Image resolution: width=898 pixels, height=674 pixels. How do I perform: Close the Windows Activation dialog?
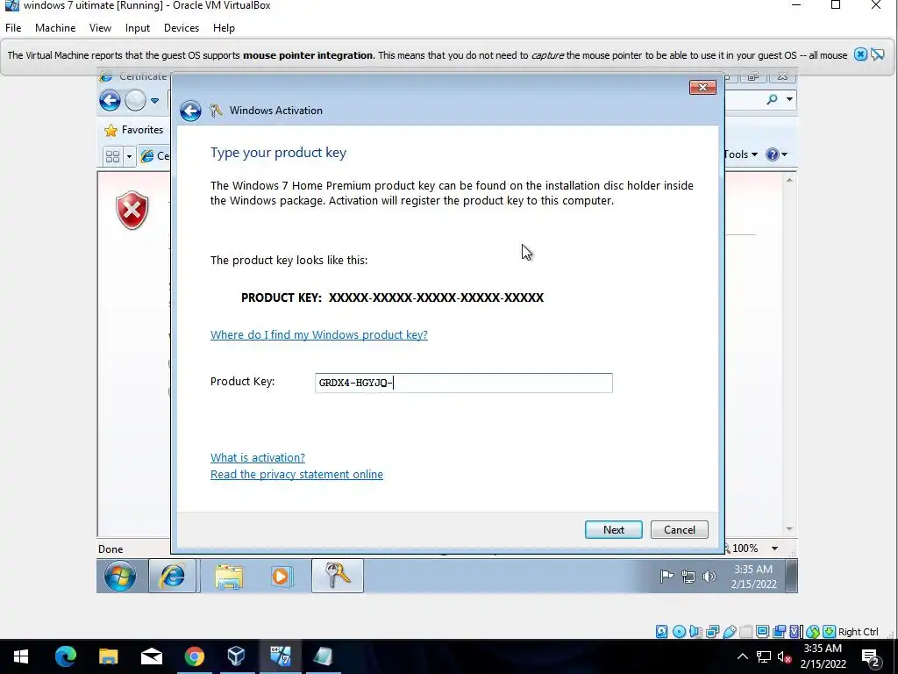pyautogui.click(x=702, y=87)
